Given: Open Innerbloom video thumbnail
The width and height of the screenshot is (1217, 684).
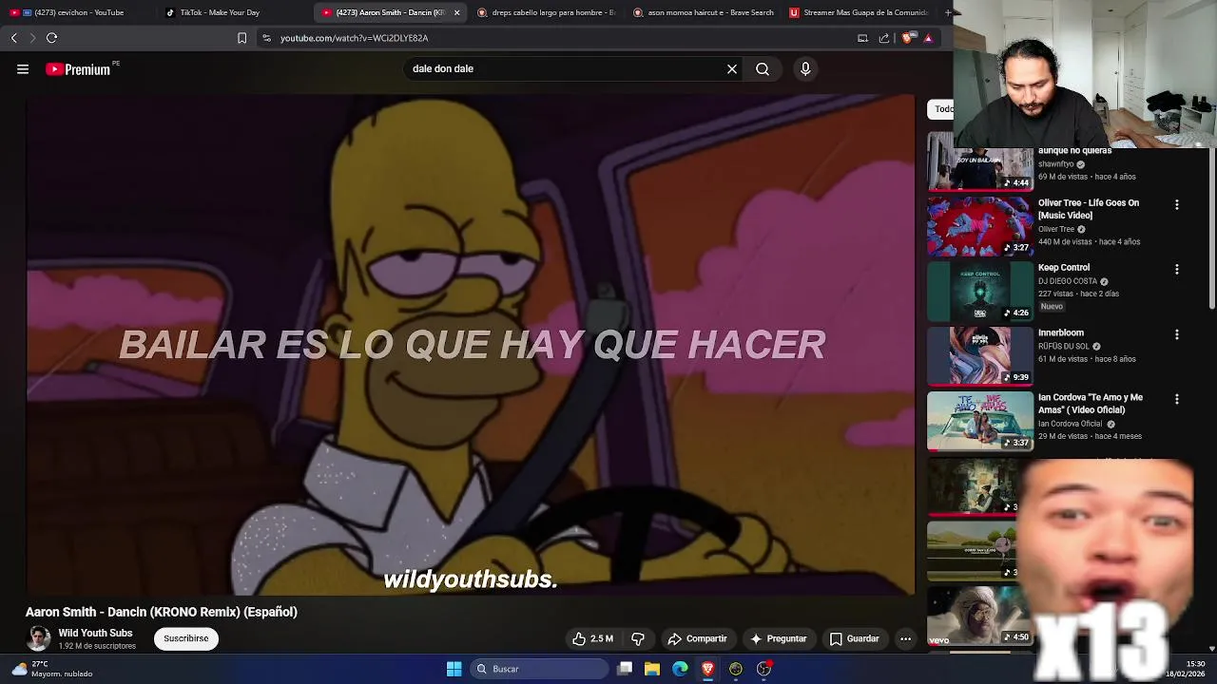Looking at the screenshot, I should point(980,356).
